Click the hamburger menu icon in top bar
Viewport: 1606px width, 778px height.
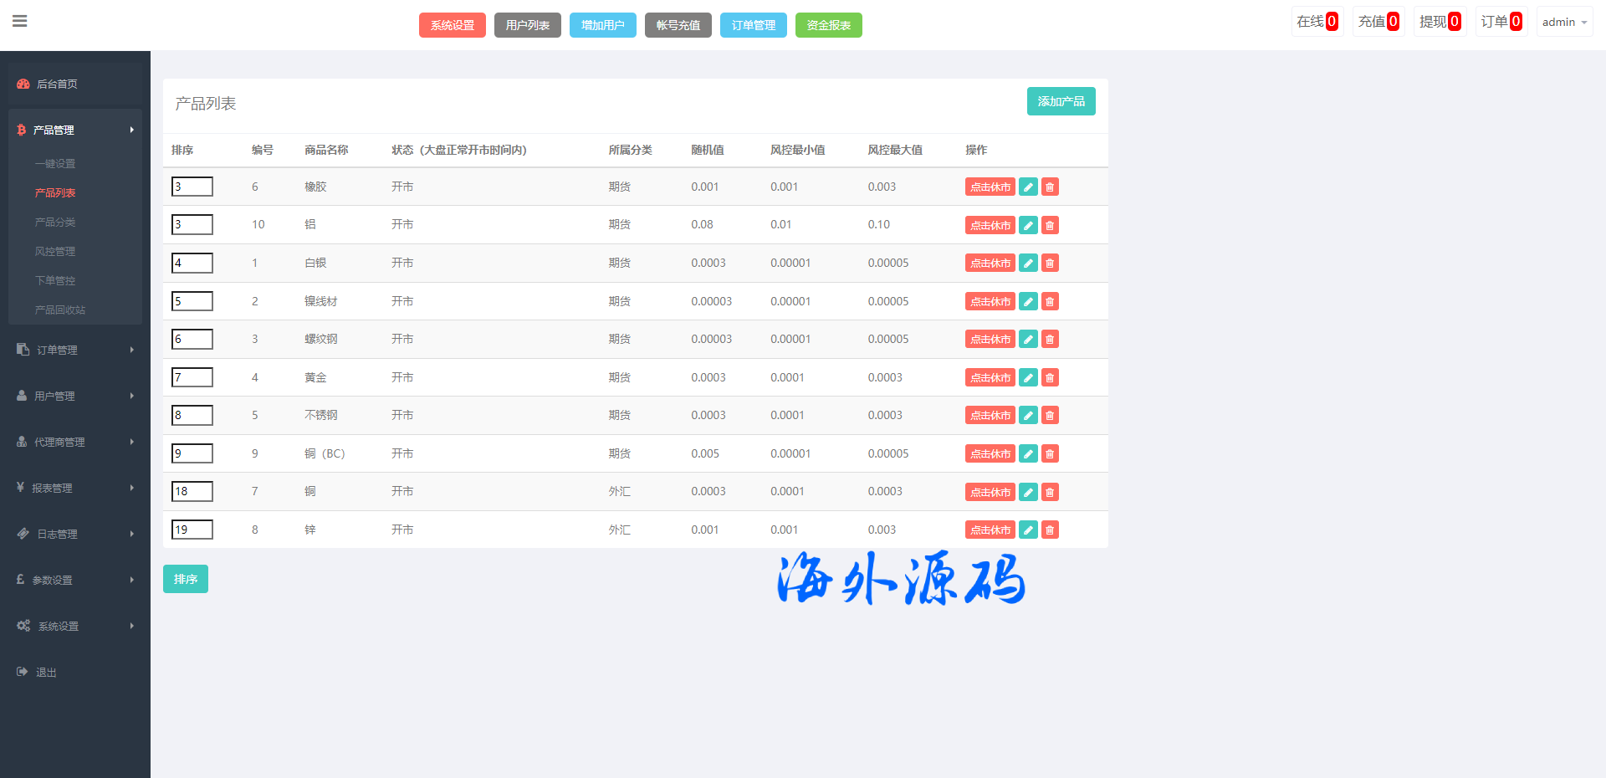click(x=20, y=22)
